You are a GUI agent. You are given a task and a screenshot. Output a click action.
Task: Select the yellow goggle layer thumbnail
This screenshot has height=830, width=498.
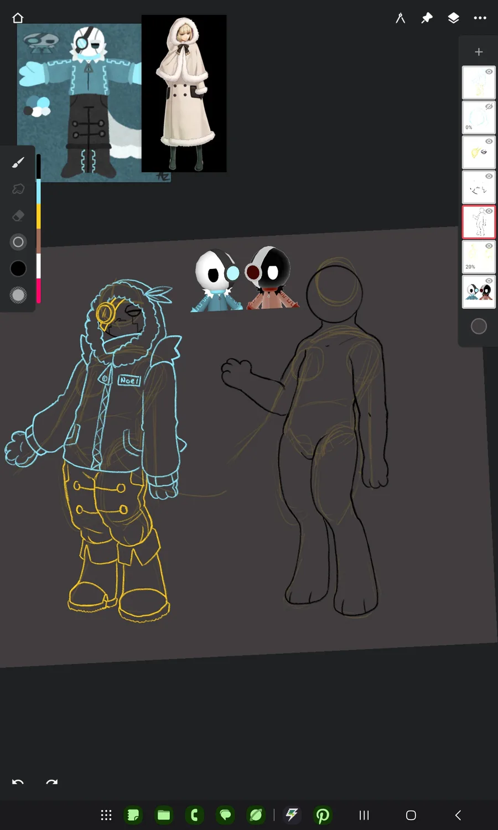[479, 152]
